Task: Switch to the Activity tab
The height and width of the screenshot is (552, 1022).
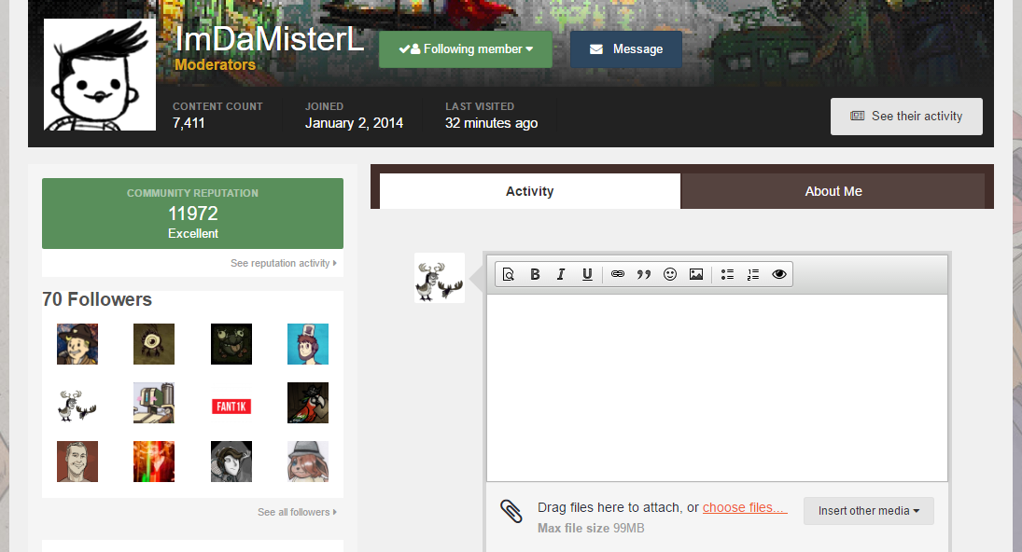Action: [530, 191]
